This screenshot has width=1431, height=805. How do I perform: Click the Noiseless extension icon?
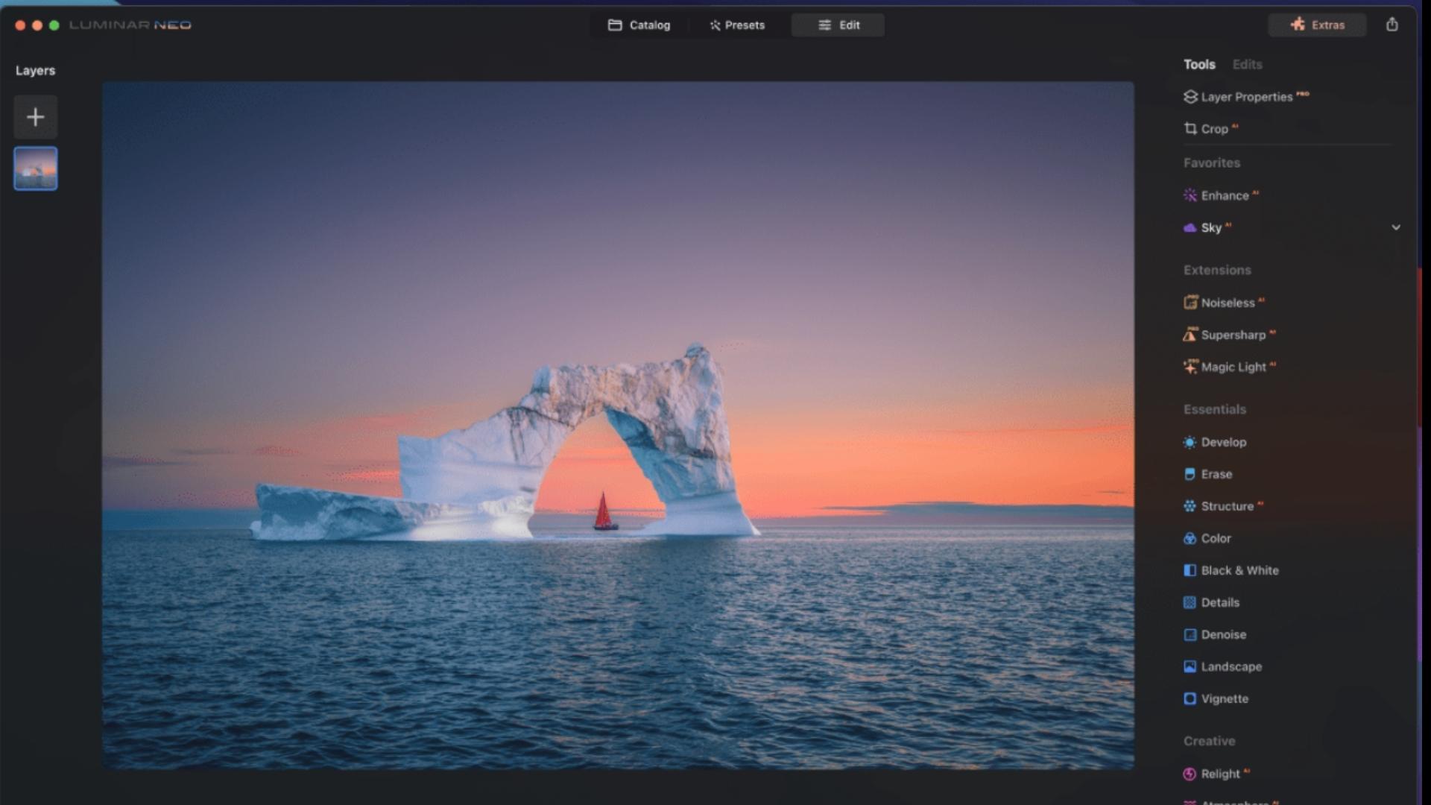(x=1190, y=302)
